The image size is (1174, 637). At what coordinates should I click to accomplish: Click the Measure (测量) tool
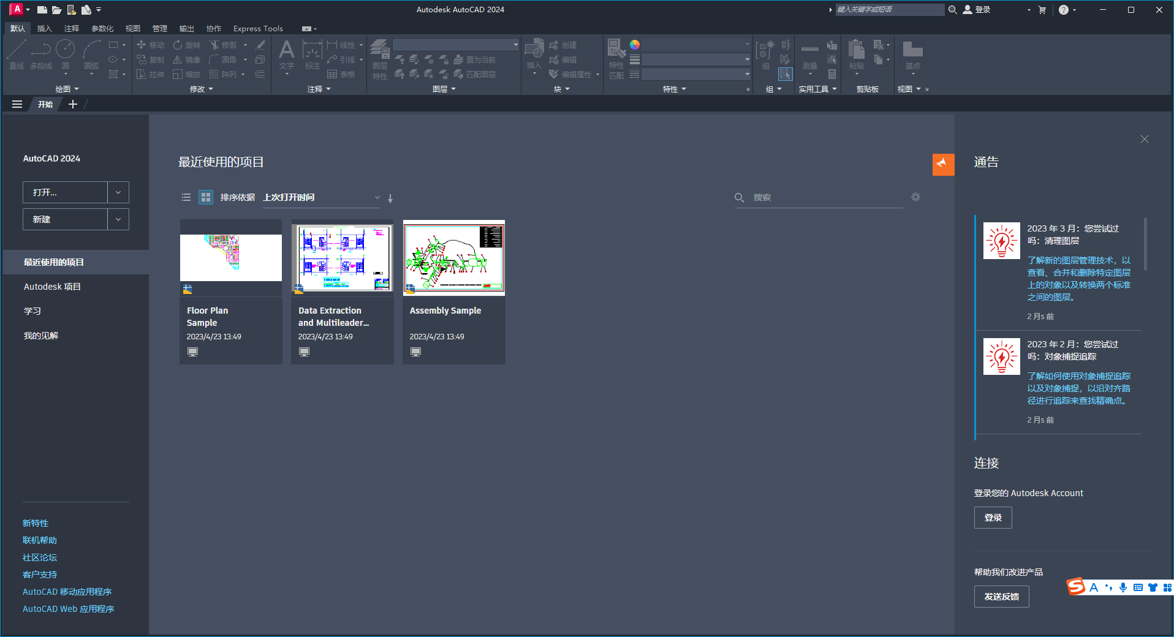810,55
